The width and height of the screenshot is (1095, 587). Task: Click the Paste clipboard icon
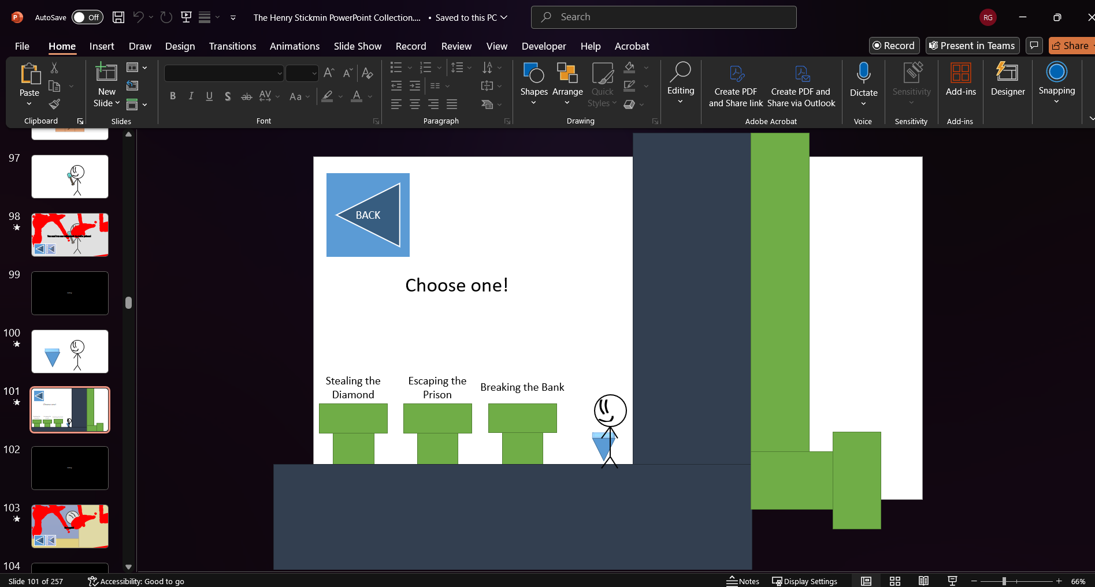[29, 74]
